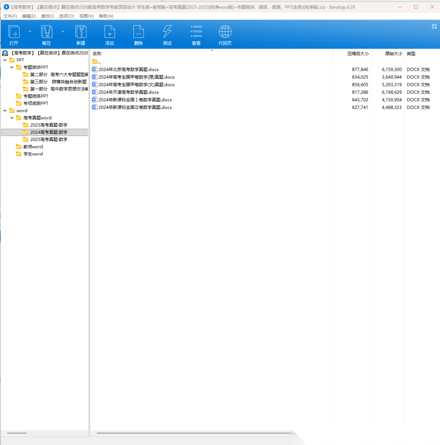
Task: Open the 文件(F) menu
Action: coord(10,16)
